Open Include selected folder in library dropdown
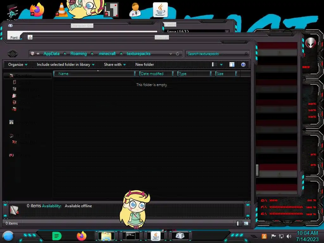The height and width of the screenshot is (243, 324). click(66, 65)
